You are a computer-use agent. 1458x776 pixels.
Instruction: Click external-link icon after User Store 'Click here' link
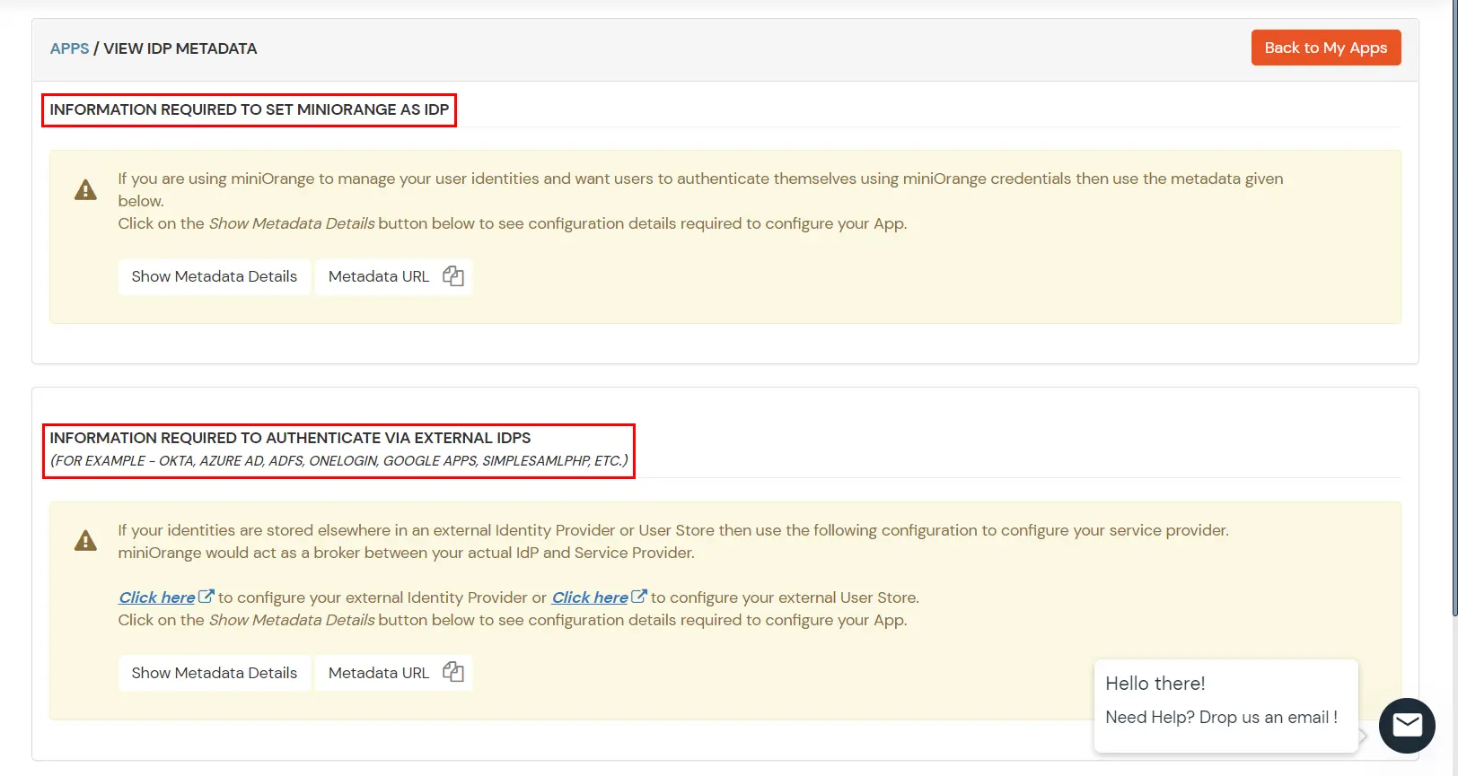pos(638,597)
